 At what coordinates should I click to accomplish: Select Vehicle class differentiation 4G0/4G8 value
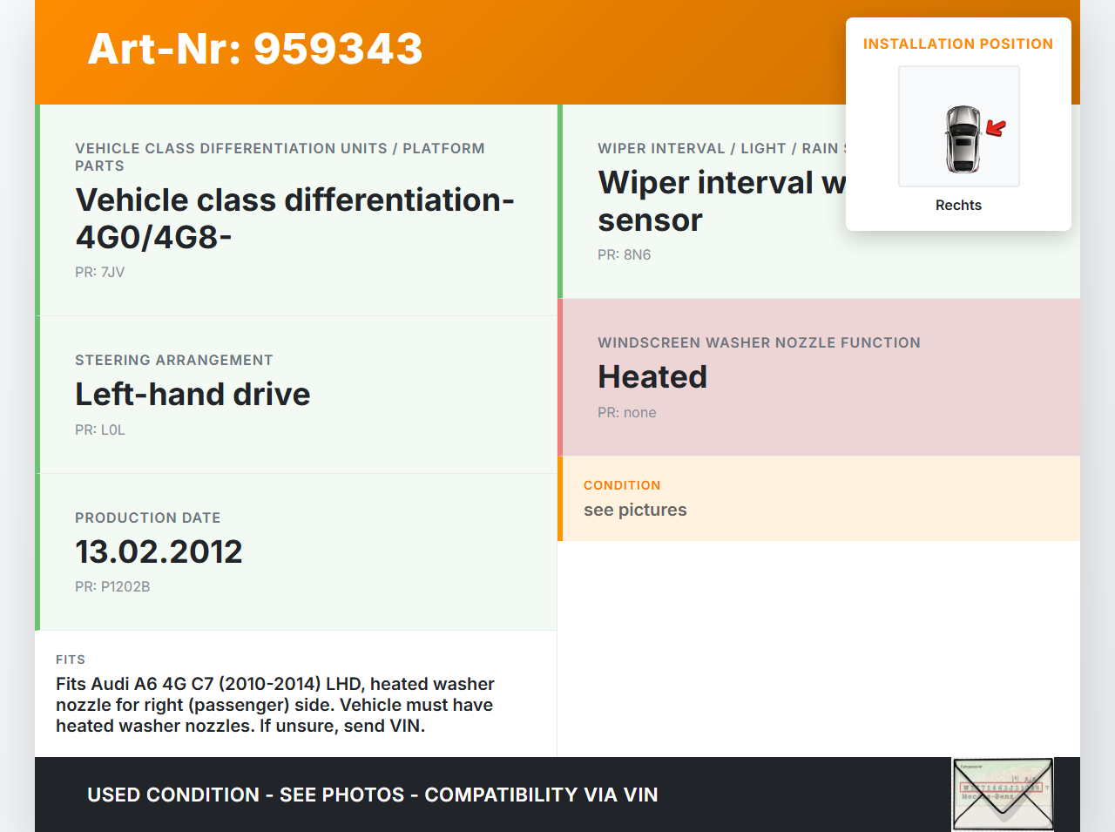(294, 218)
